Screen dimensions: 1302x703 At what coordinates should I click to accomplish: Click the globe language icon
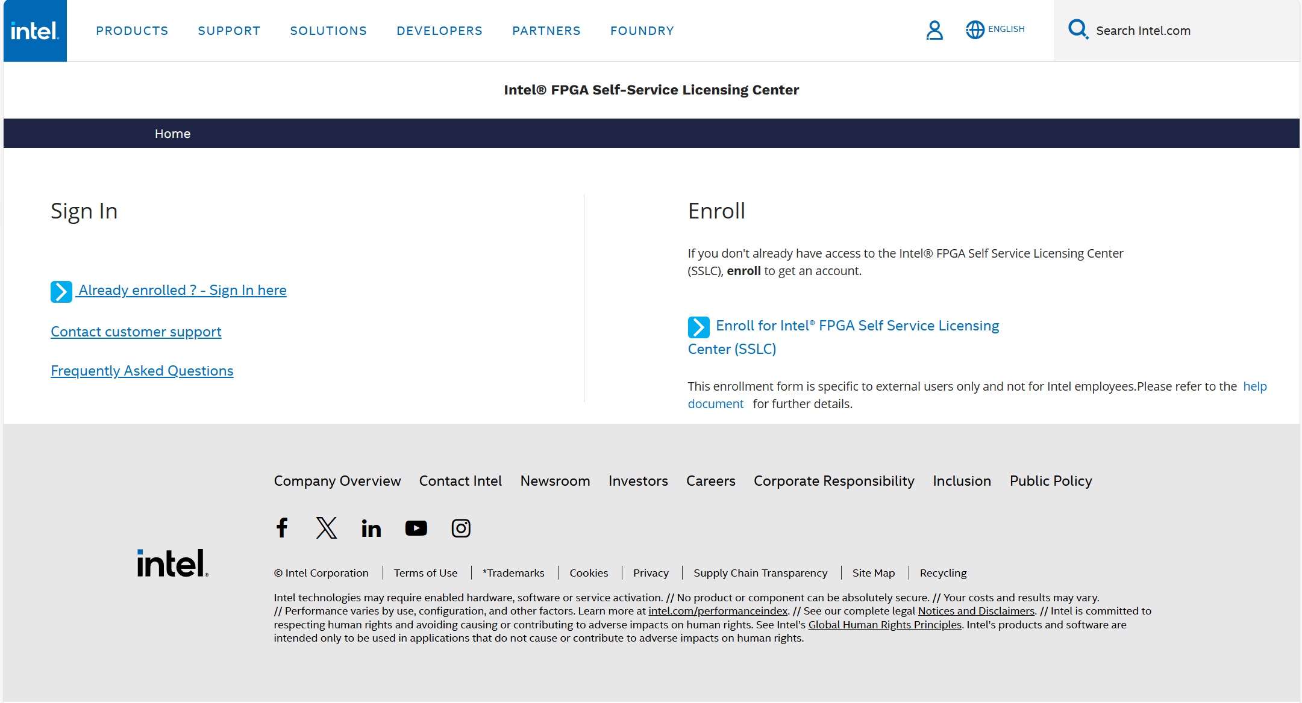pos(974,29)
